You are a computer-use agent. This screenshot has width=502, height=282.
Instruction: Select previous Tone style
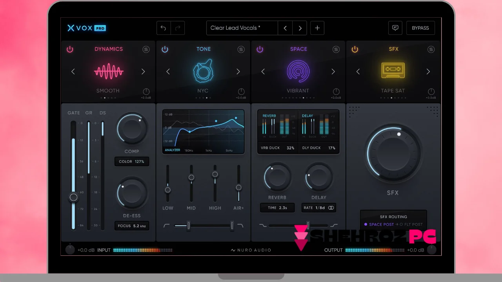click(x=168, y=71)
